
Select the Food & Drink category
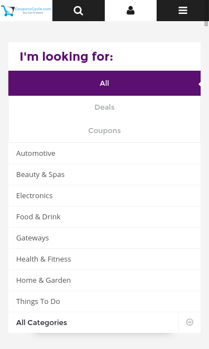tap(104, 217)
